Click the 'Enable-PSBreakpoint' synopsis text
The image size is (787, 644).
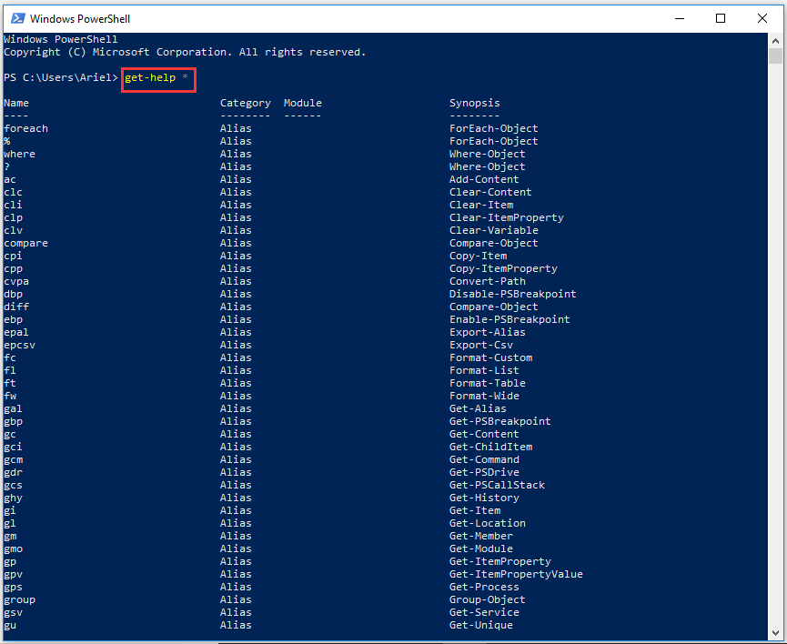tap(510, 320)
